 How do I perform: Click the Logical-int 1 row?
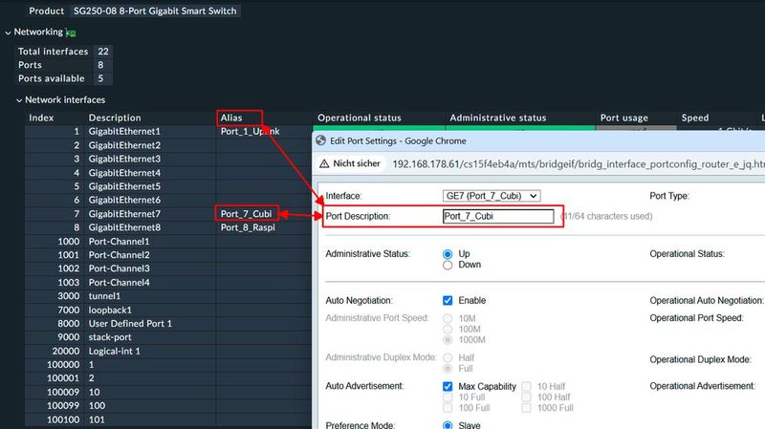coord(168,351)
